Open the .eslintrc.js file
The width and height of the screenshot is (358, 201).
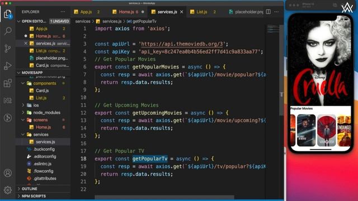pos(43,164)
